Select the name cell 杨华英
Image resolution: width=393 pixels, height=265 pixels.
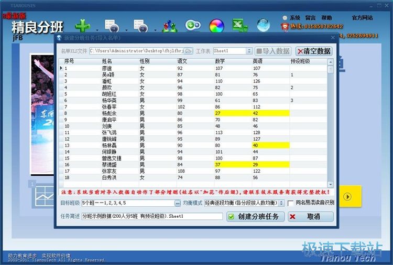pos(120,100)
